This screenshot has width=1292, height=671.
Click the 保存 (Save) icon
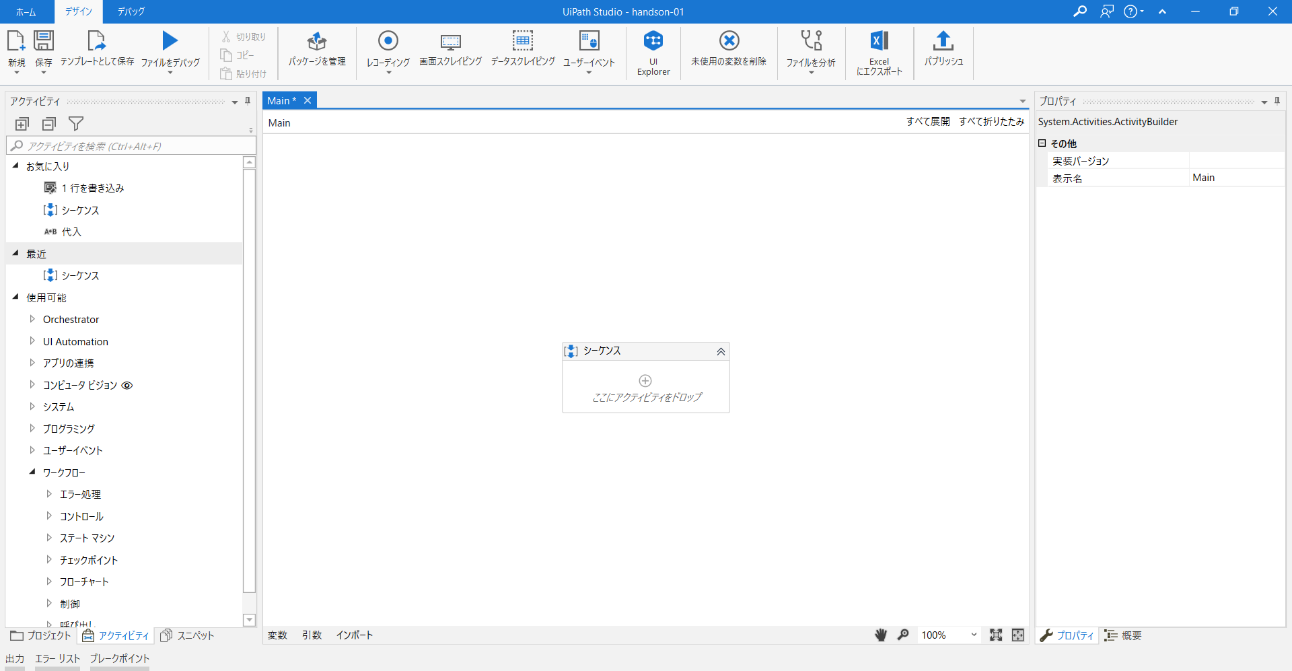coord(44,41)
